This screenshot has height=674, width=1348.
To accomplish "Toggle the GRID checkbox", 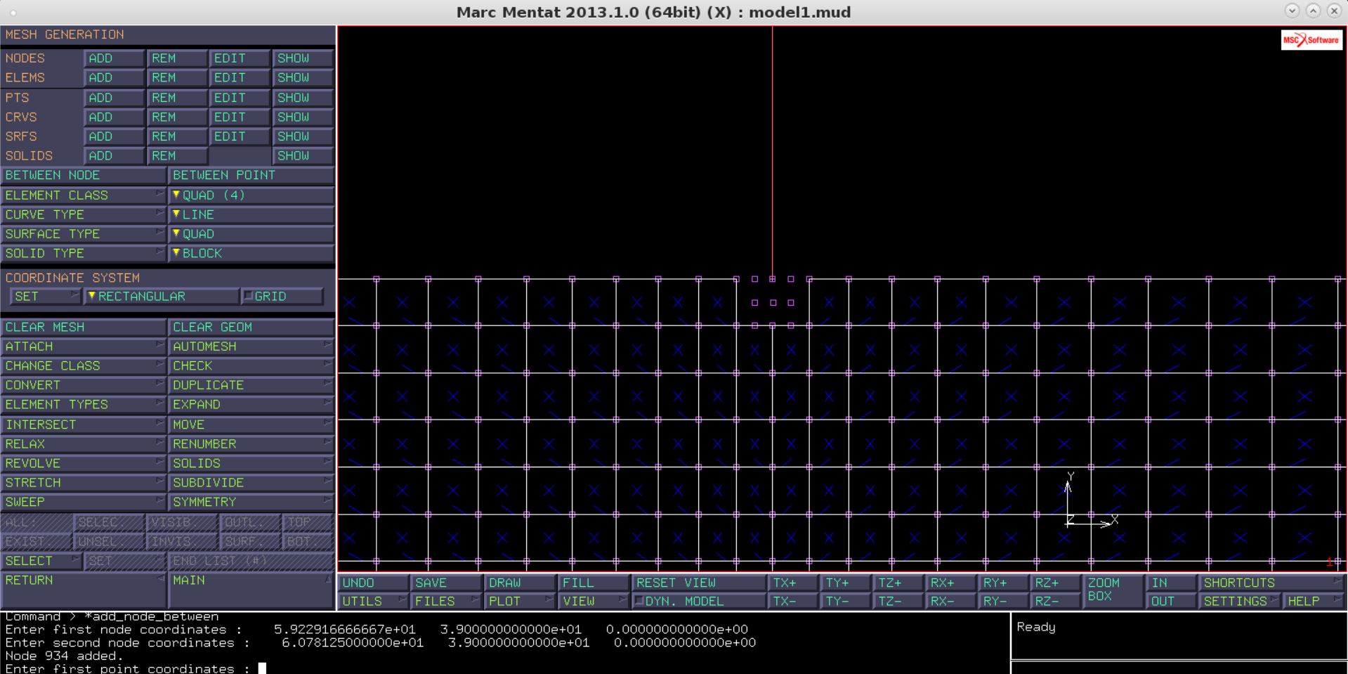I will (282, 297).
